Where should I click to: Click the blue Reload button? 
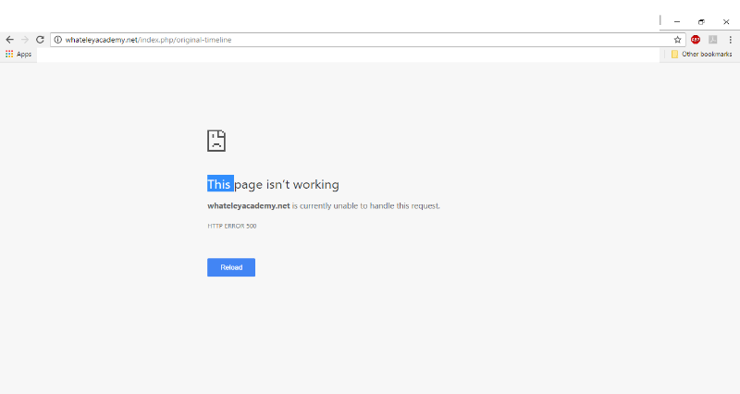point(231,267)
